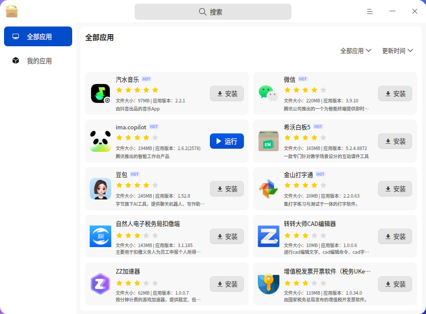
Task: Install 金山打字通
Action: point(395,189)
